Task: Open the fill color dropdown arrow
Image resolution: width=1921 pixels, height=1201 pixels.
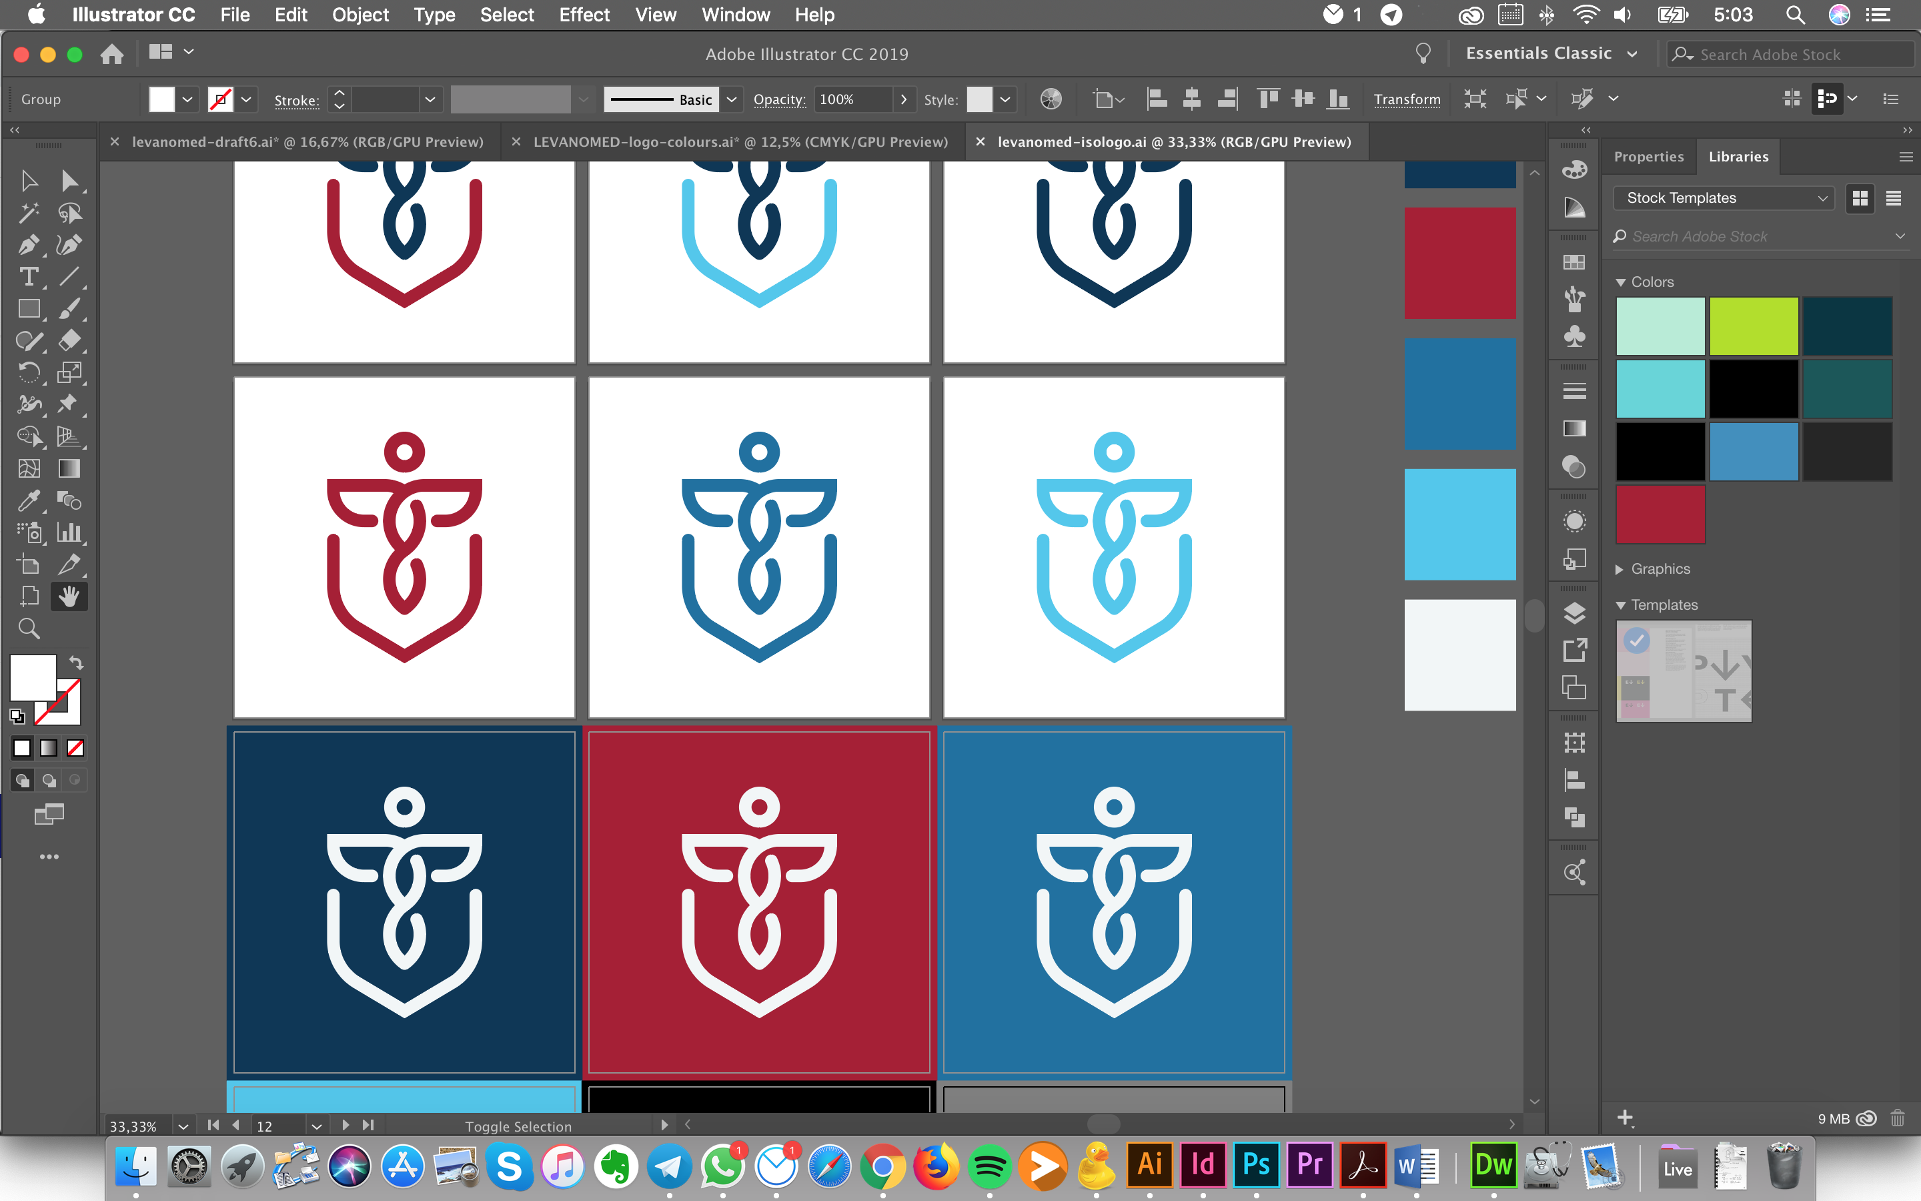Action: pyautogui.click(x=187, y=99)
